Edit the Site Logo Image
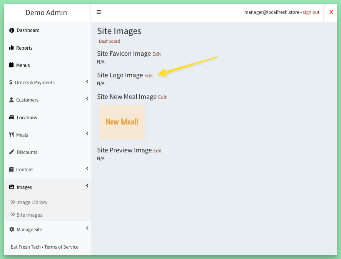 click(149, 76)
